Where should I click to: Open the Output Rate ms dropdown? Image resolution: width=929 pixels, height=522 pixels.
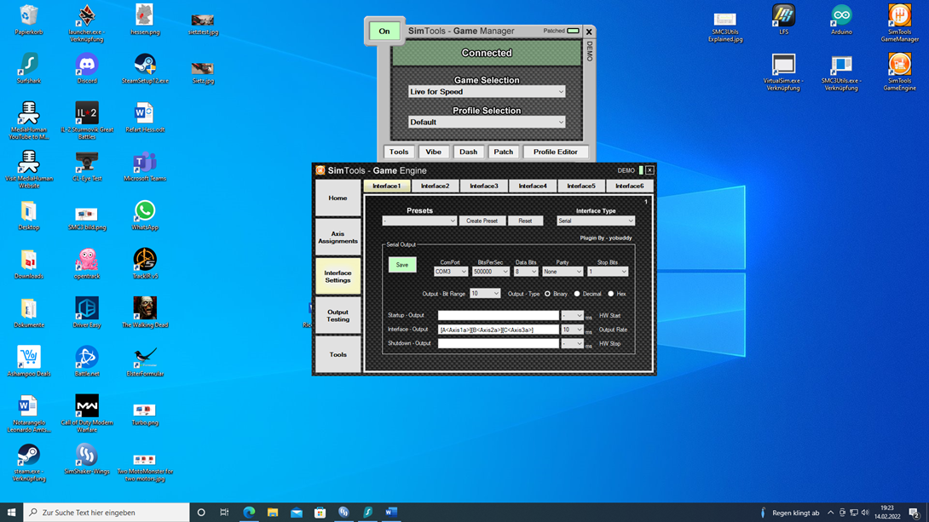point(573,330)
